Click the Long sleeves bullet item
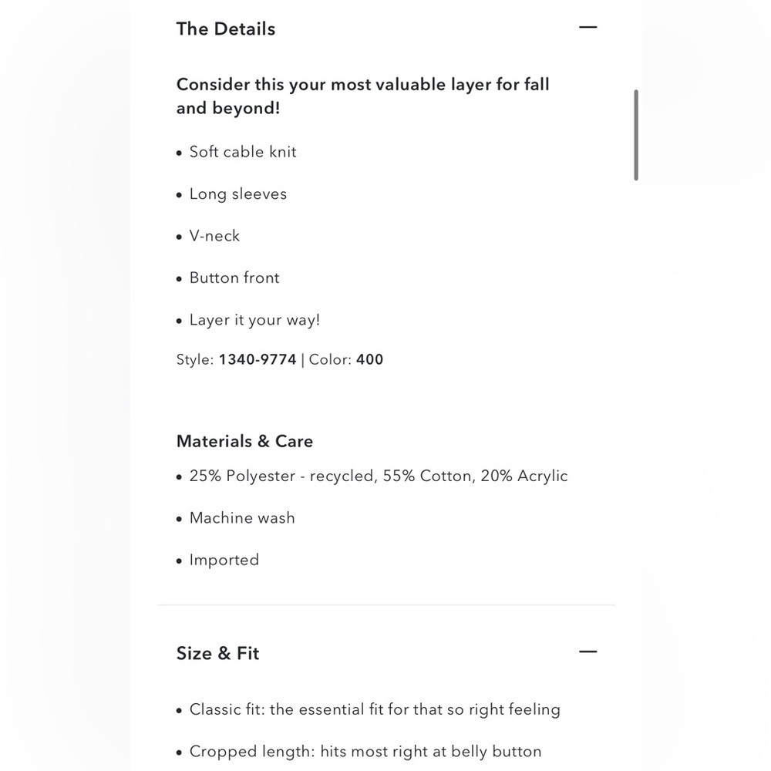Viewport: 771px width, 771px height. (x=231, y=194)
